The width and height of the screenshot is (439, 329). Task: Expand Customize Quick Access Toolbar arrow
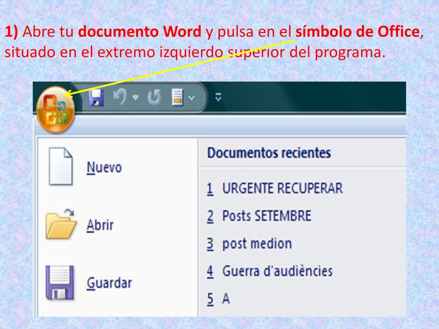pyautogui.click(x=218, y=97)
